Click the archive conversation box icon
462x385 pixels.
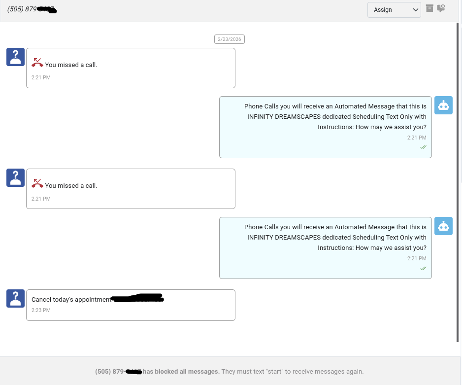click(x=429, y=8)
